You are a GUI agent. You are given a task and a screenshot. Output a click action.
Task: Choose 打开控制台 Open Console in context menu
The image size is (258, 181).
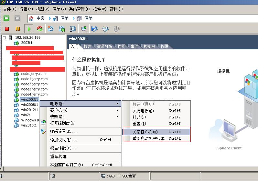(x=81, y=123)
